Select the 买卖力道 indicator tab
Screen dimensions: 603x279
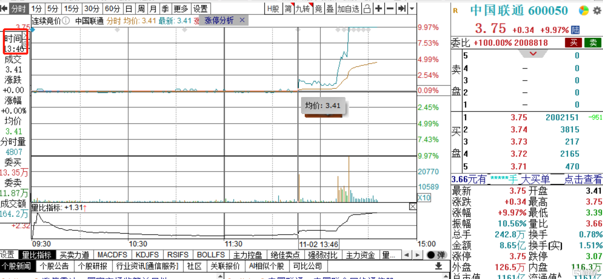(x=74, y=255)
